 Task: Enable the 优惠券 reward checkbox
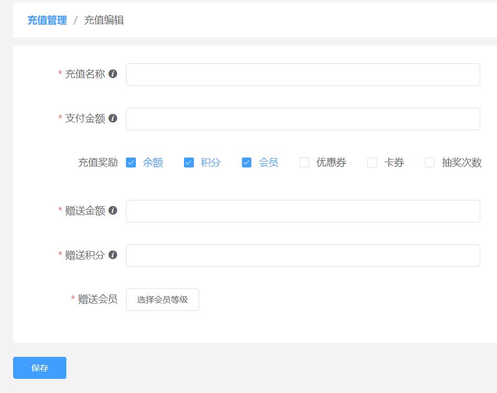tap(304, 163)
